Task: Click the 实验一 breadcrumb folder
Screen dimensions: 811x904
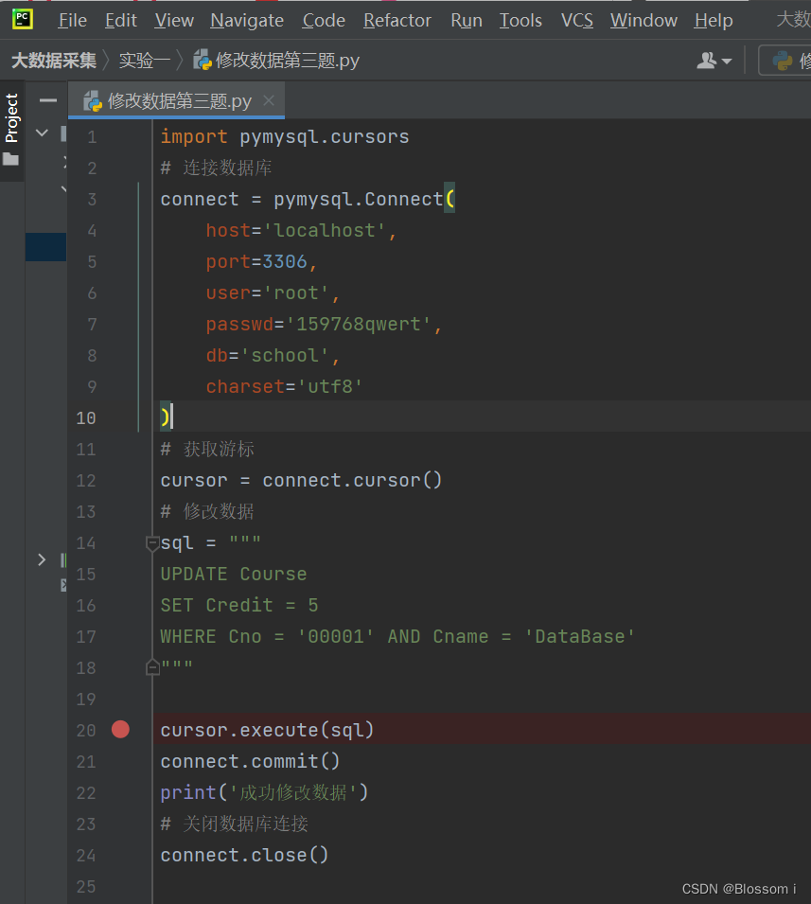Action: [145, 60]
